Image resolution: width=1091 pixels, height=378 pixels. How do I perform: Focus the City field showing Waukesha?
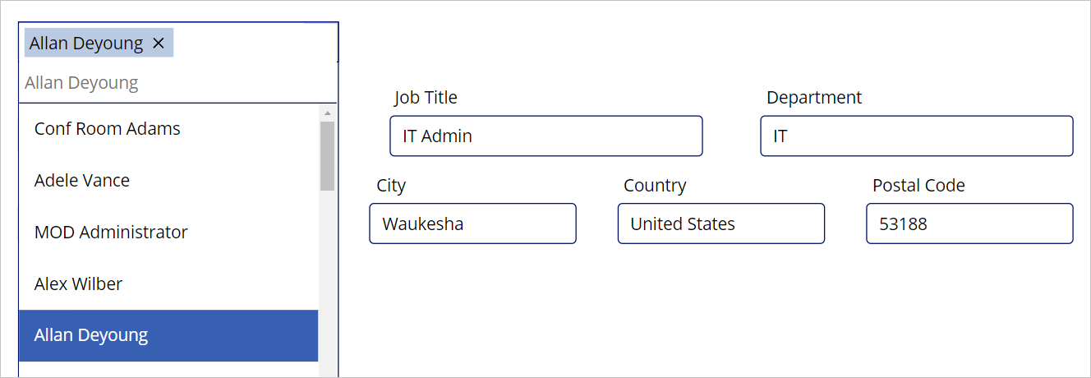pos(472,224)
